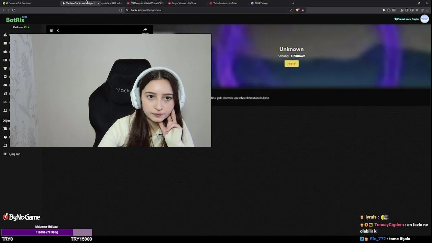Open the trophy sidebar icon

tap(5, 69)
